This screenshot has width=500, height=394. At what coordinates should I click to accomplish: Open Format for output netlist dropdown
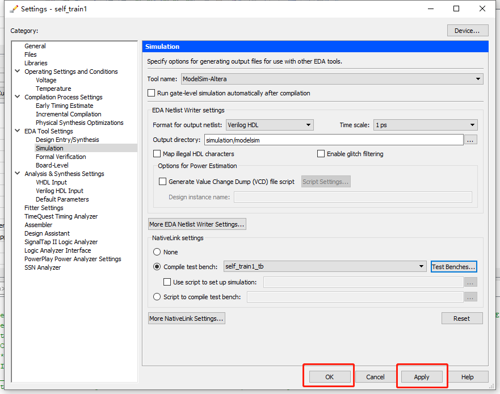[x=270, y=125]
